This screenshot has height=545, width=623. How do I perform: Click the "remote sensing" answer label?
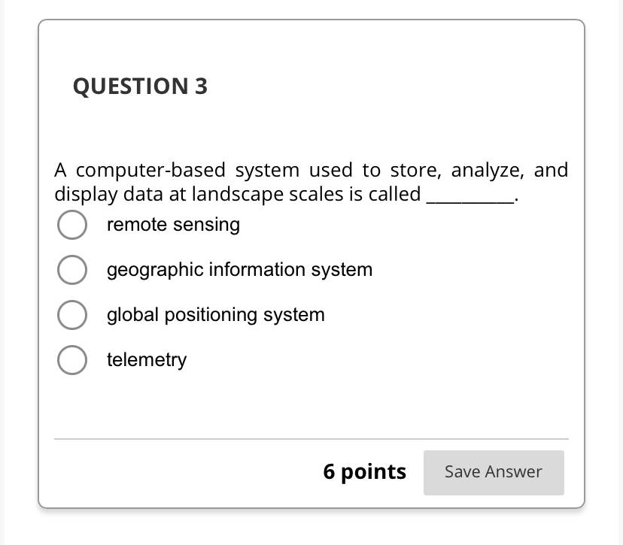tap(173, 225)
